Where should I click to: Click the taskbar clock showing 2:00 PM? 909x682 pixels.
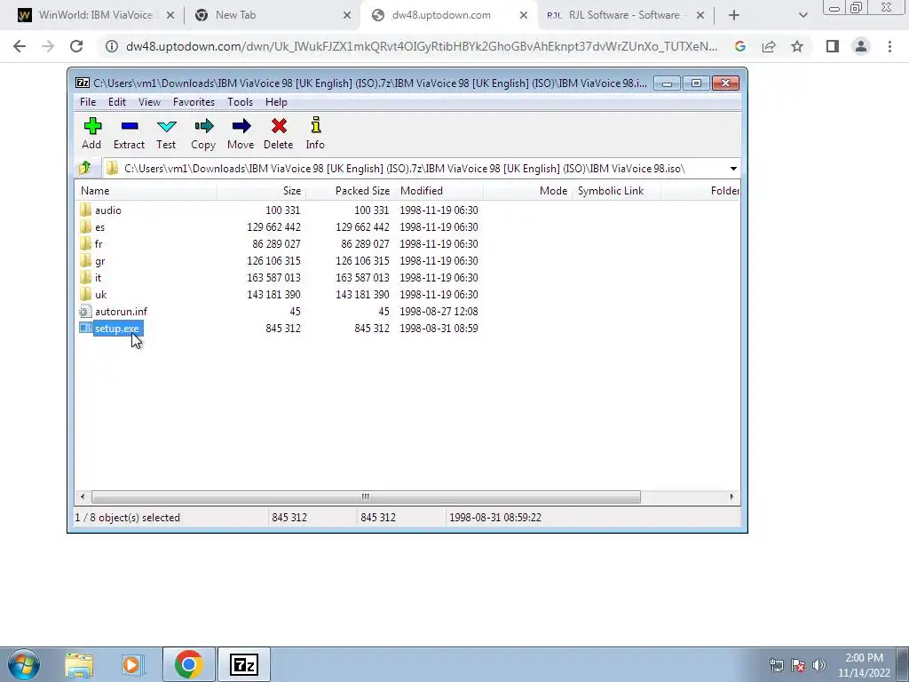point(864,665)
